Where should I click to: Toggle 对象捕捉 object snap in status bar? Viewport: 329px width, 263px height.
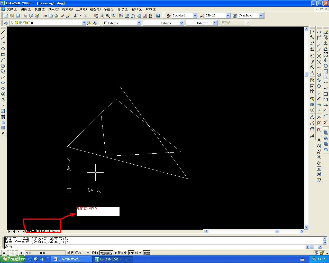(106, 253)
